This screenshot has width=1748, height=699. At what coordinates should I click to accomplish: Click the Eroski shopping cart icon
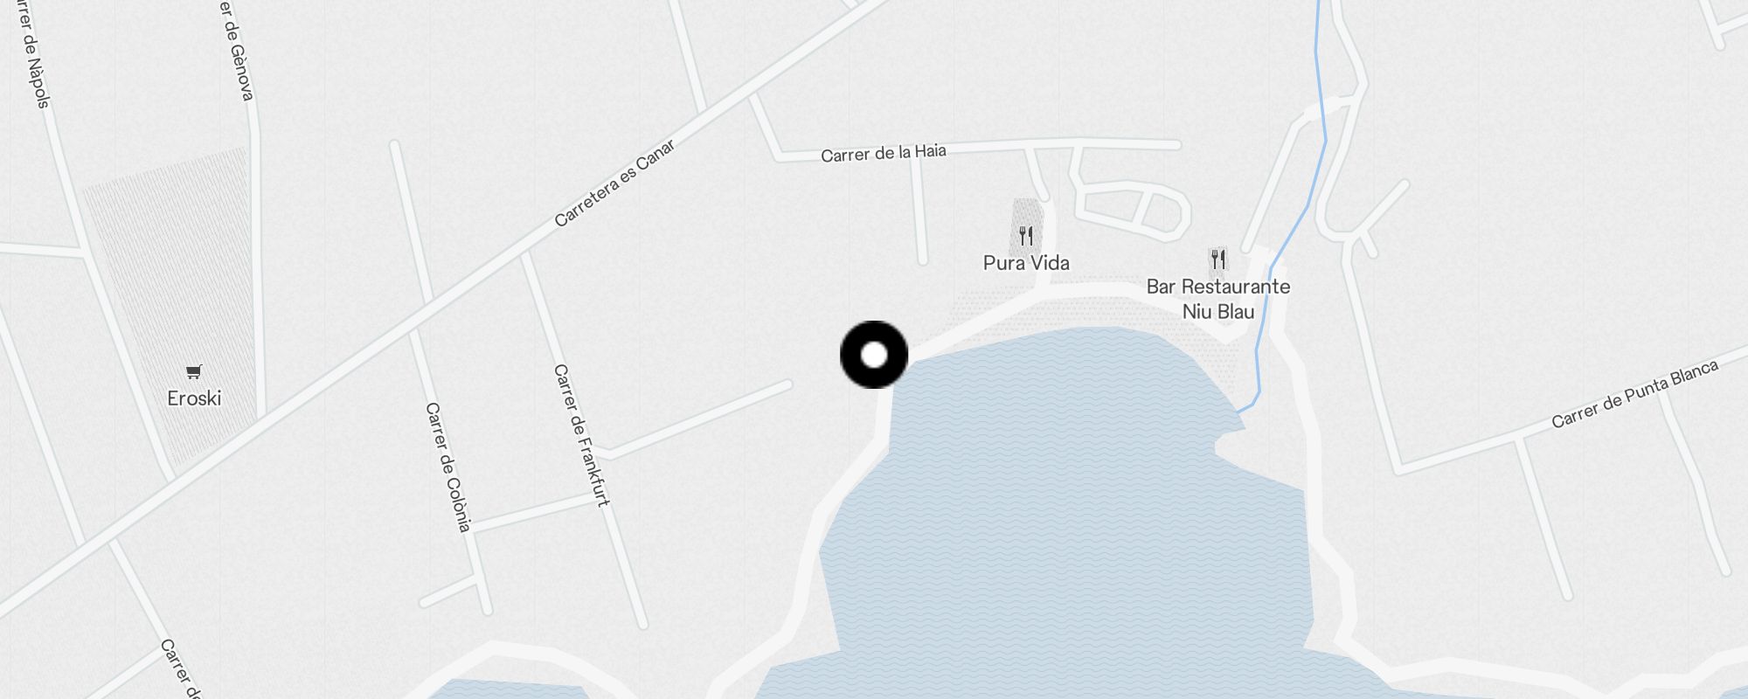pos(194,371)
